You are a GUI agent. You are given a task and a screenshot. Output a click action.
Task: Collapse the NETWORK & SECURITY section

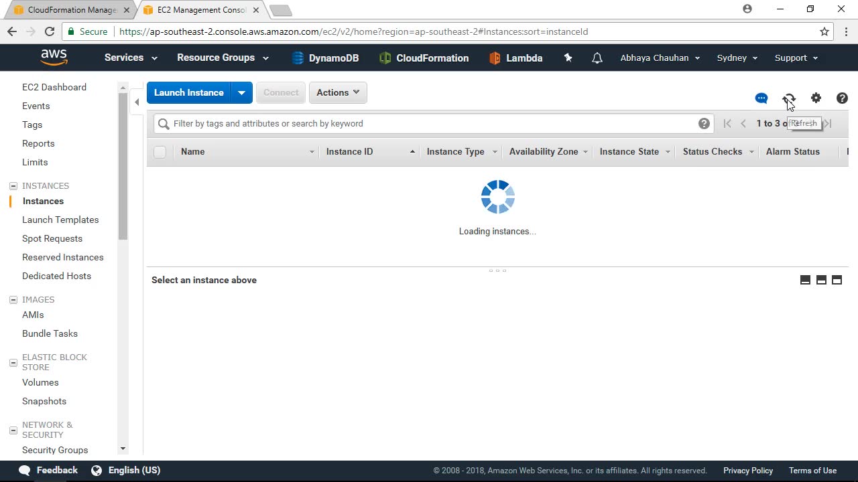[x=13, y=430]
